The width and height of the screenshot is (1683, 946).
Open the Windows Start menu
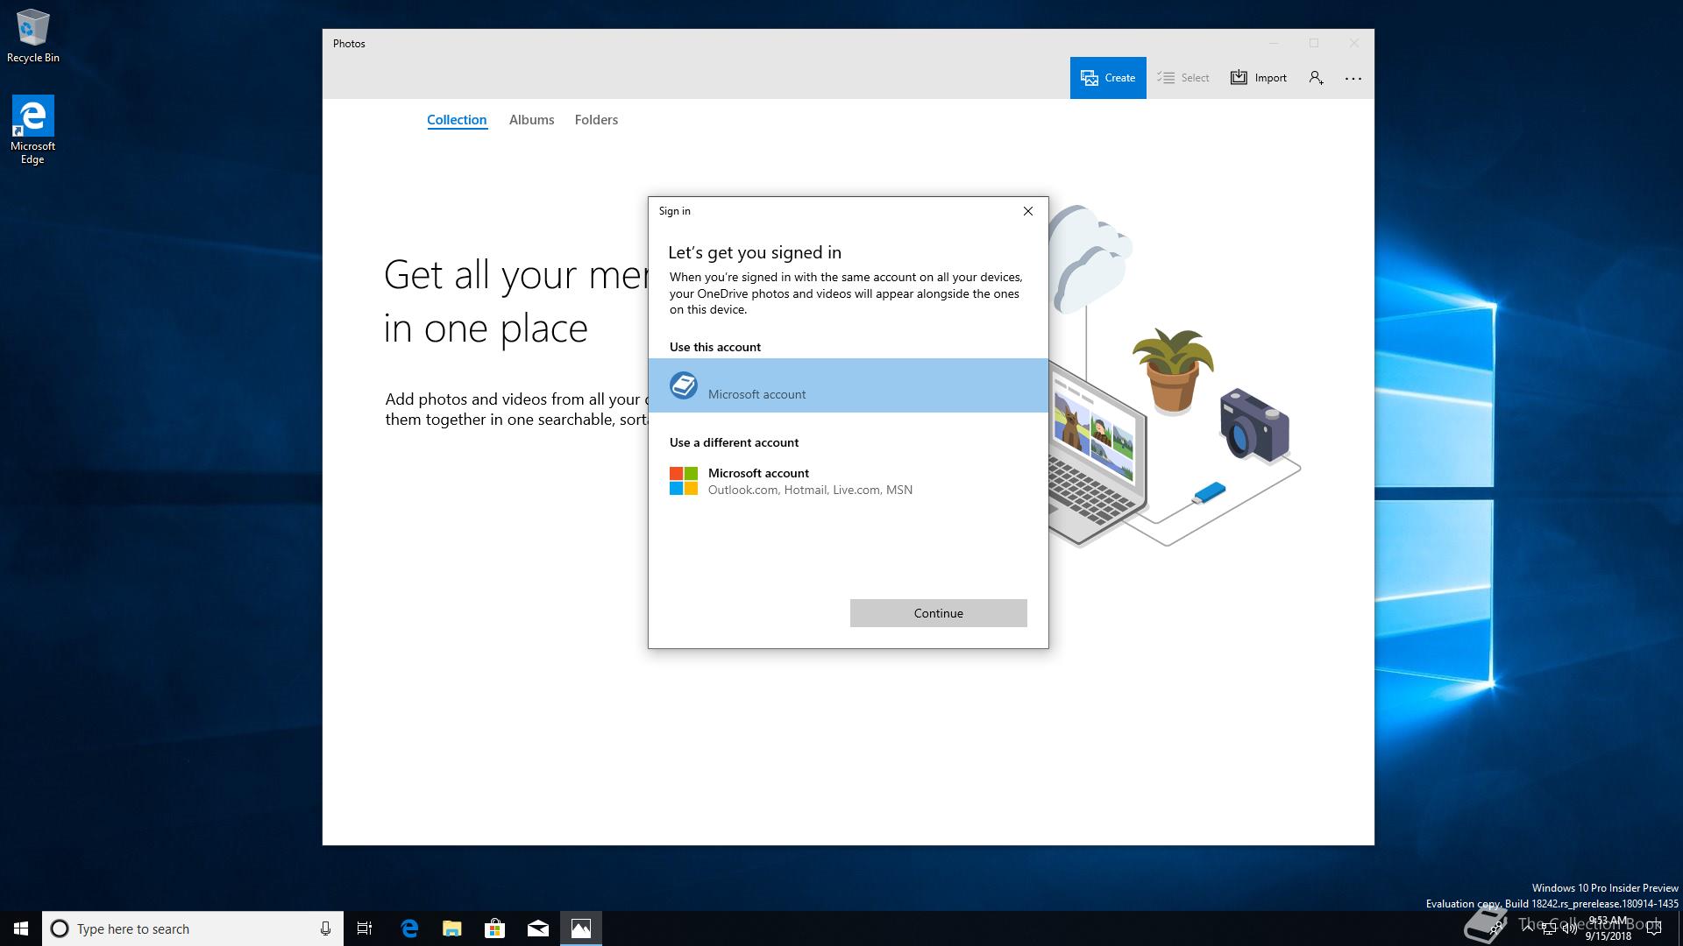(x=21, y=928)
